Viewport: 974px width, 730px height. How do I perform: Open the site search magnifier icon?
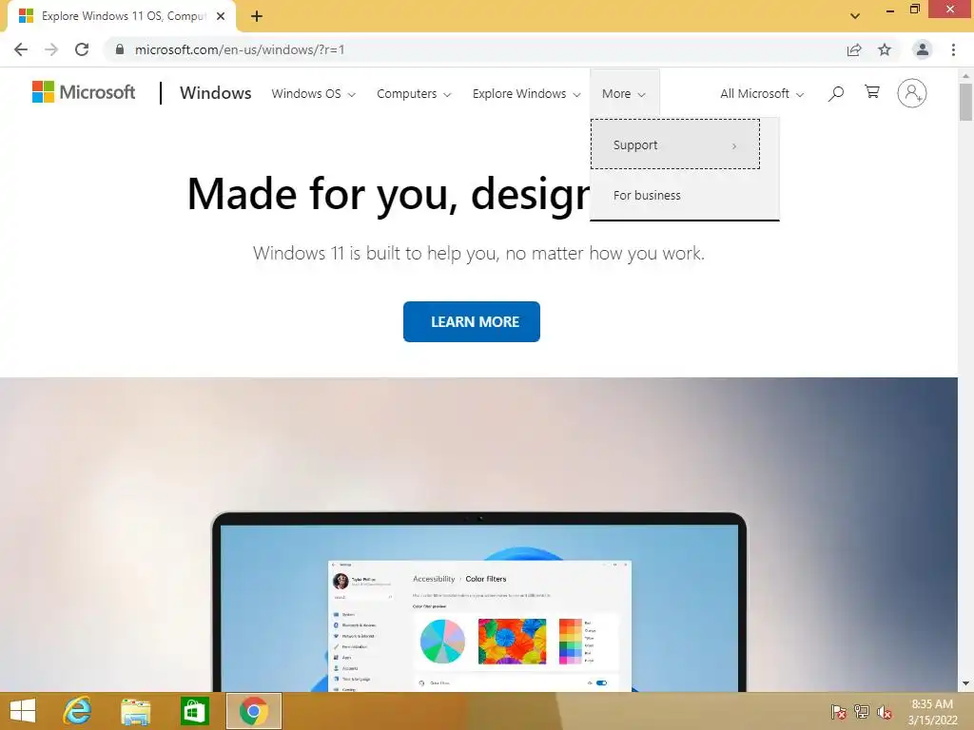click(836, 93)
